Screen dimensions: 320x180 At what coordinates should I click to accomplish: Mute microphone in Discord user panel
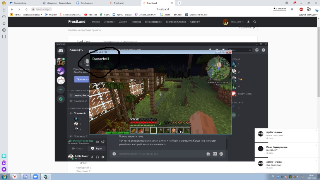[x=92, y=157]
